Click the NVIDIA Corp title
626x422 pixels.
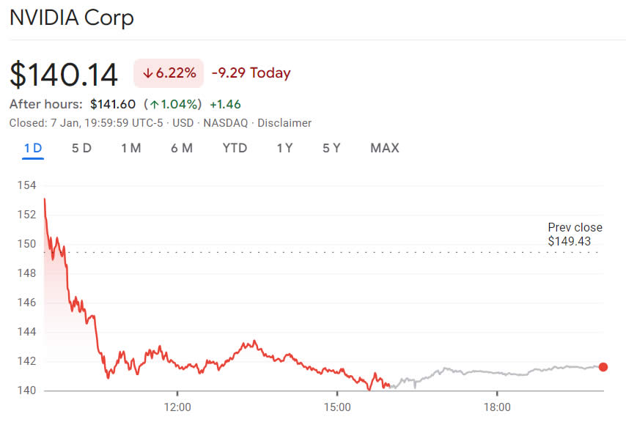(71, 18)
